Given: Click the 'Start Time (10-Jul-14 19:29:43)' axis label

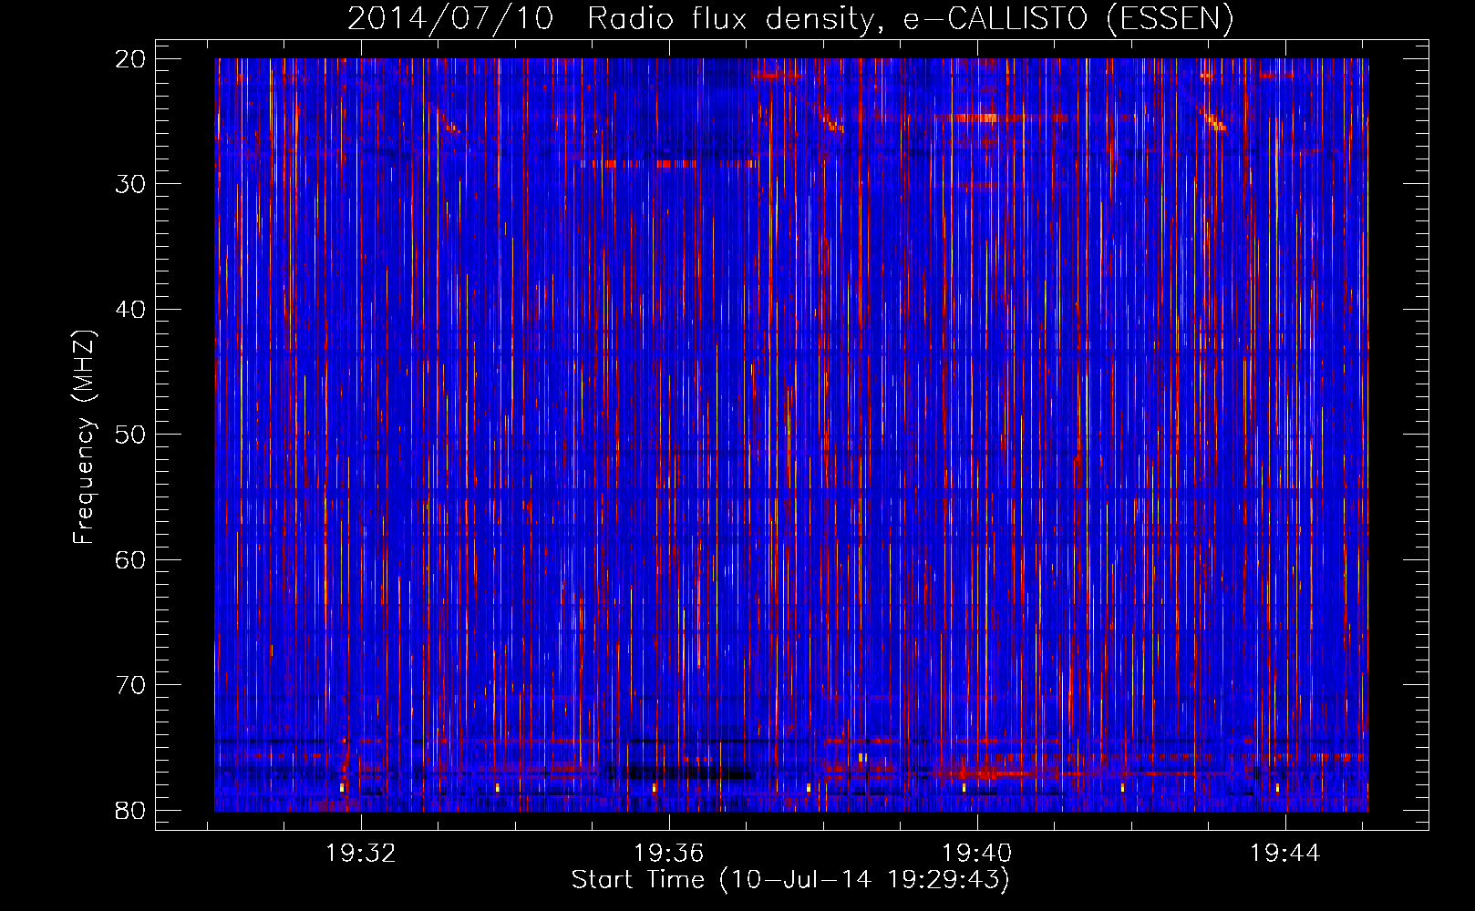Looking at the screenshot, I should 790,880.
